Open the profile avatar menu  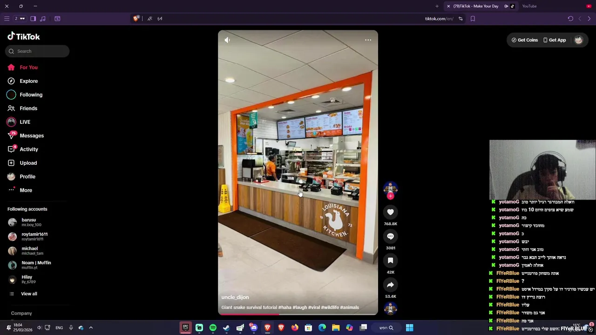coord(578,40)
